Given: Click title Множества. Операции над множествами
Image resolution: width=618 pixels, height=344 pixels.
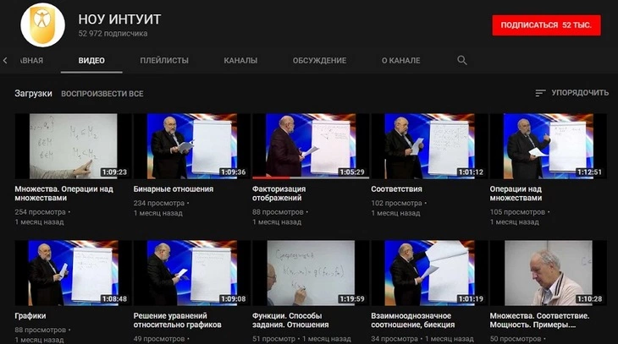Looking at the screenshot, I should coord(63,194).
